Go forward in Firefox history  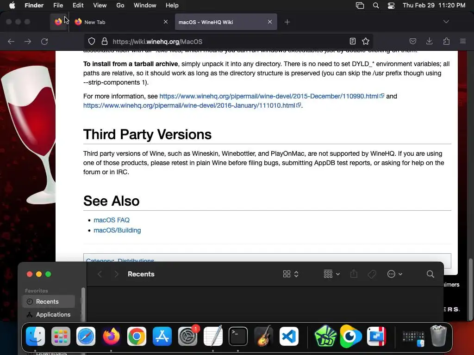pos(28,41)
